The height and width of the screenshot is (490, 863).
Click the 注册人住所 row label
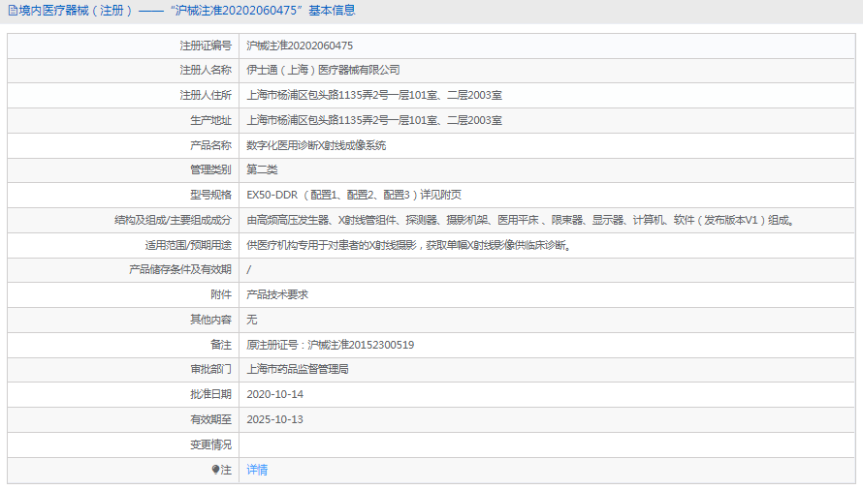(206, 95)
